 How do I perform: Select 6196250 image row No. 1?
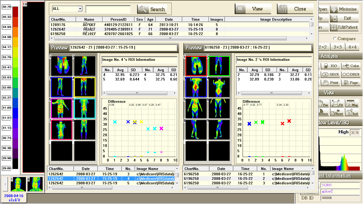[x=247, y=174]
